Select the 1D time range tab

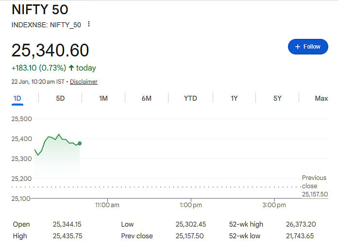coord(17,98)
